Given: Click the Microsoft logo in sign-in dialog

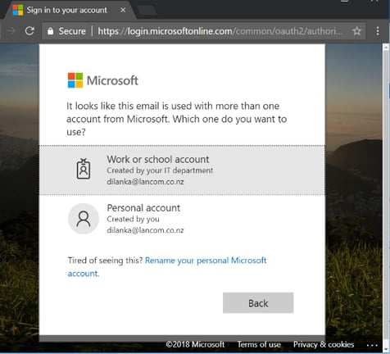Looking at the screenshot, I should click(102, 80).
